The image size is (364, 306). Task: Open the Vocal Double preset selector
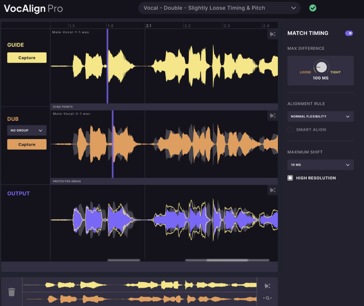pyautogui.click(x=219, y=8)
